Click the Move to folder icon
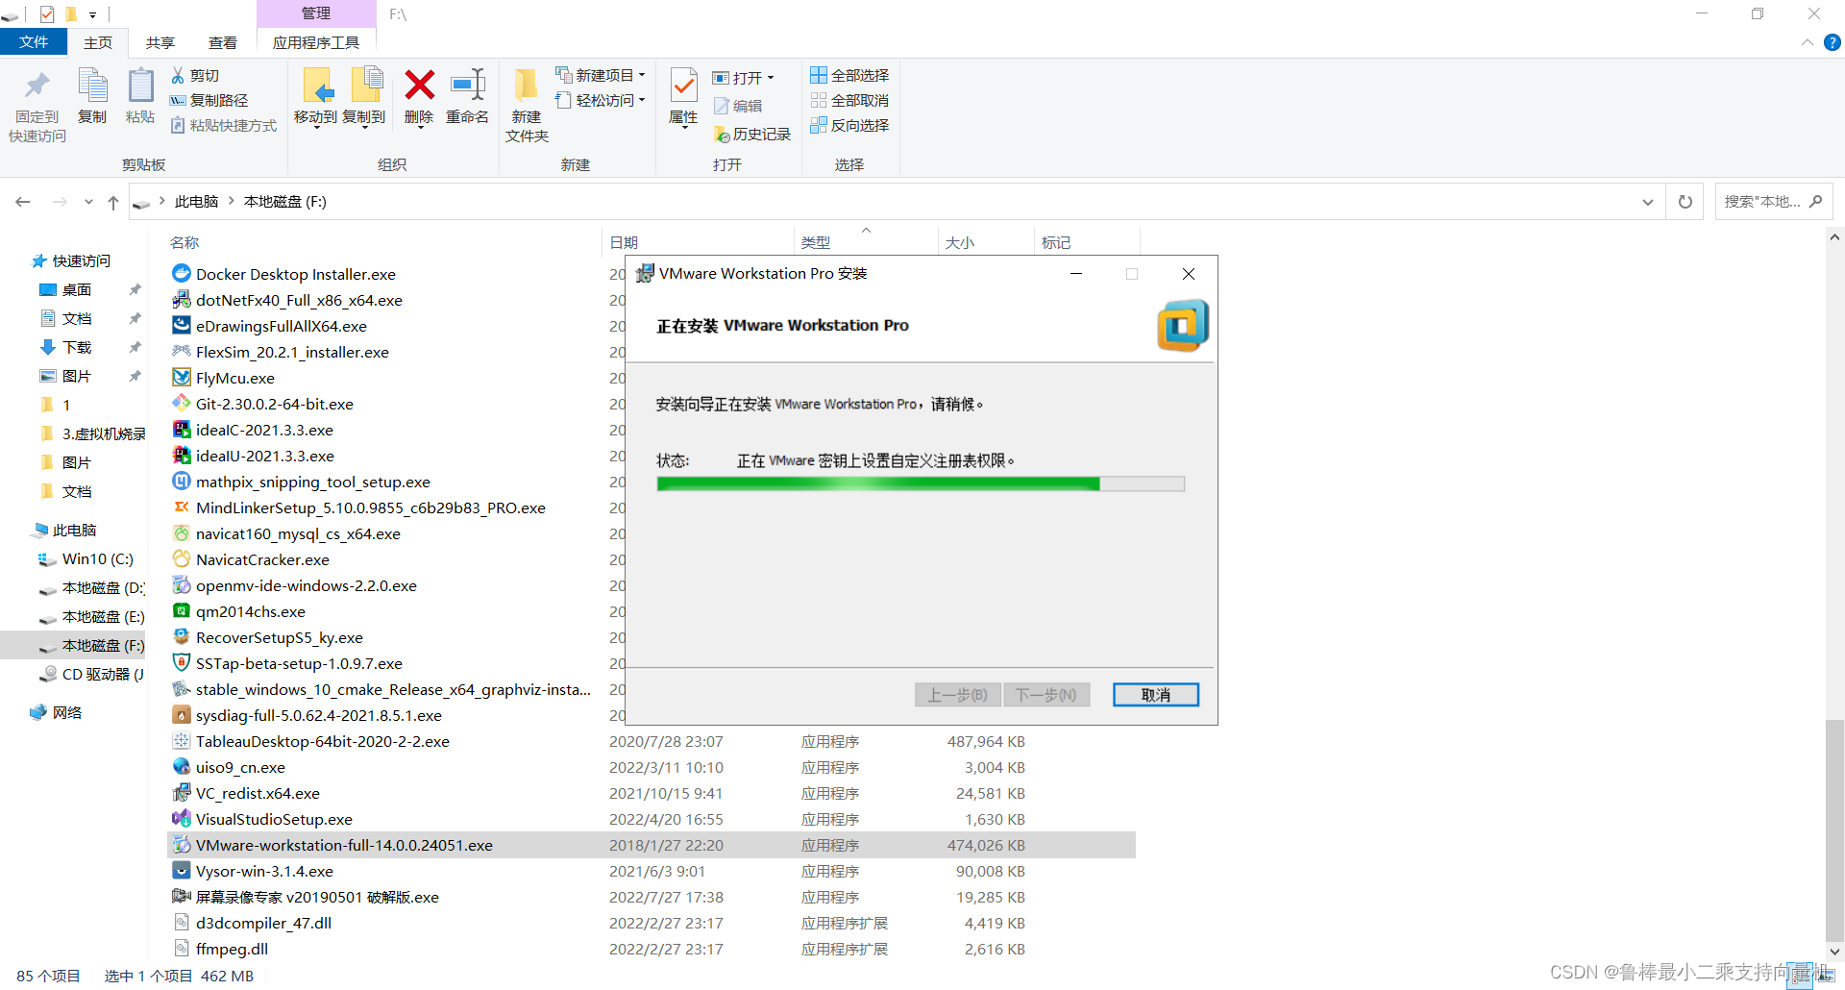 click(317, 86)
